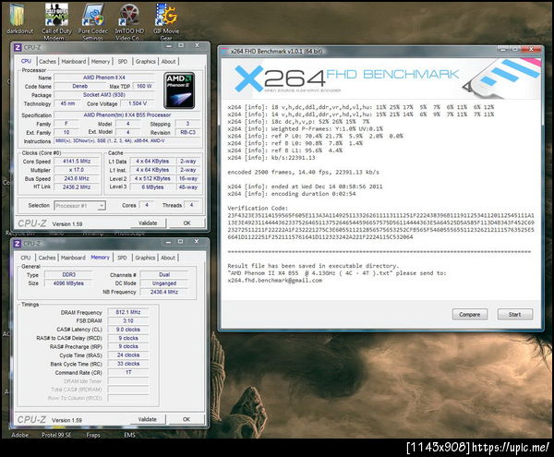
Task: Select CPU tab in bottom CPU-Z window
Action: point(26,258)
